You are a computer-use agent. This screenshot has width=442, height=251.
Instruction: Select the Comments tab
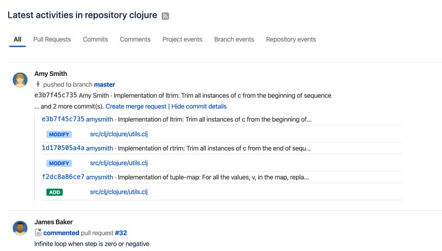click(x=135, y=40)
